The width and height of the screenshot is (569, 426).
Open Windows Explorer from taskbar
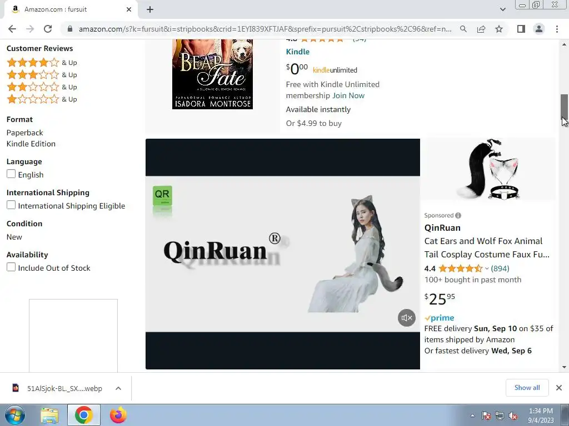pos(49,415)
